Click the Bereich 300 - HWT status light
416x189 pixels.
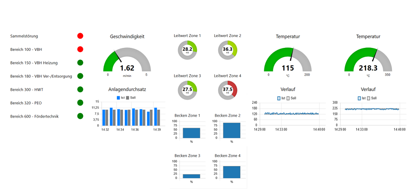80,89
